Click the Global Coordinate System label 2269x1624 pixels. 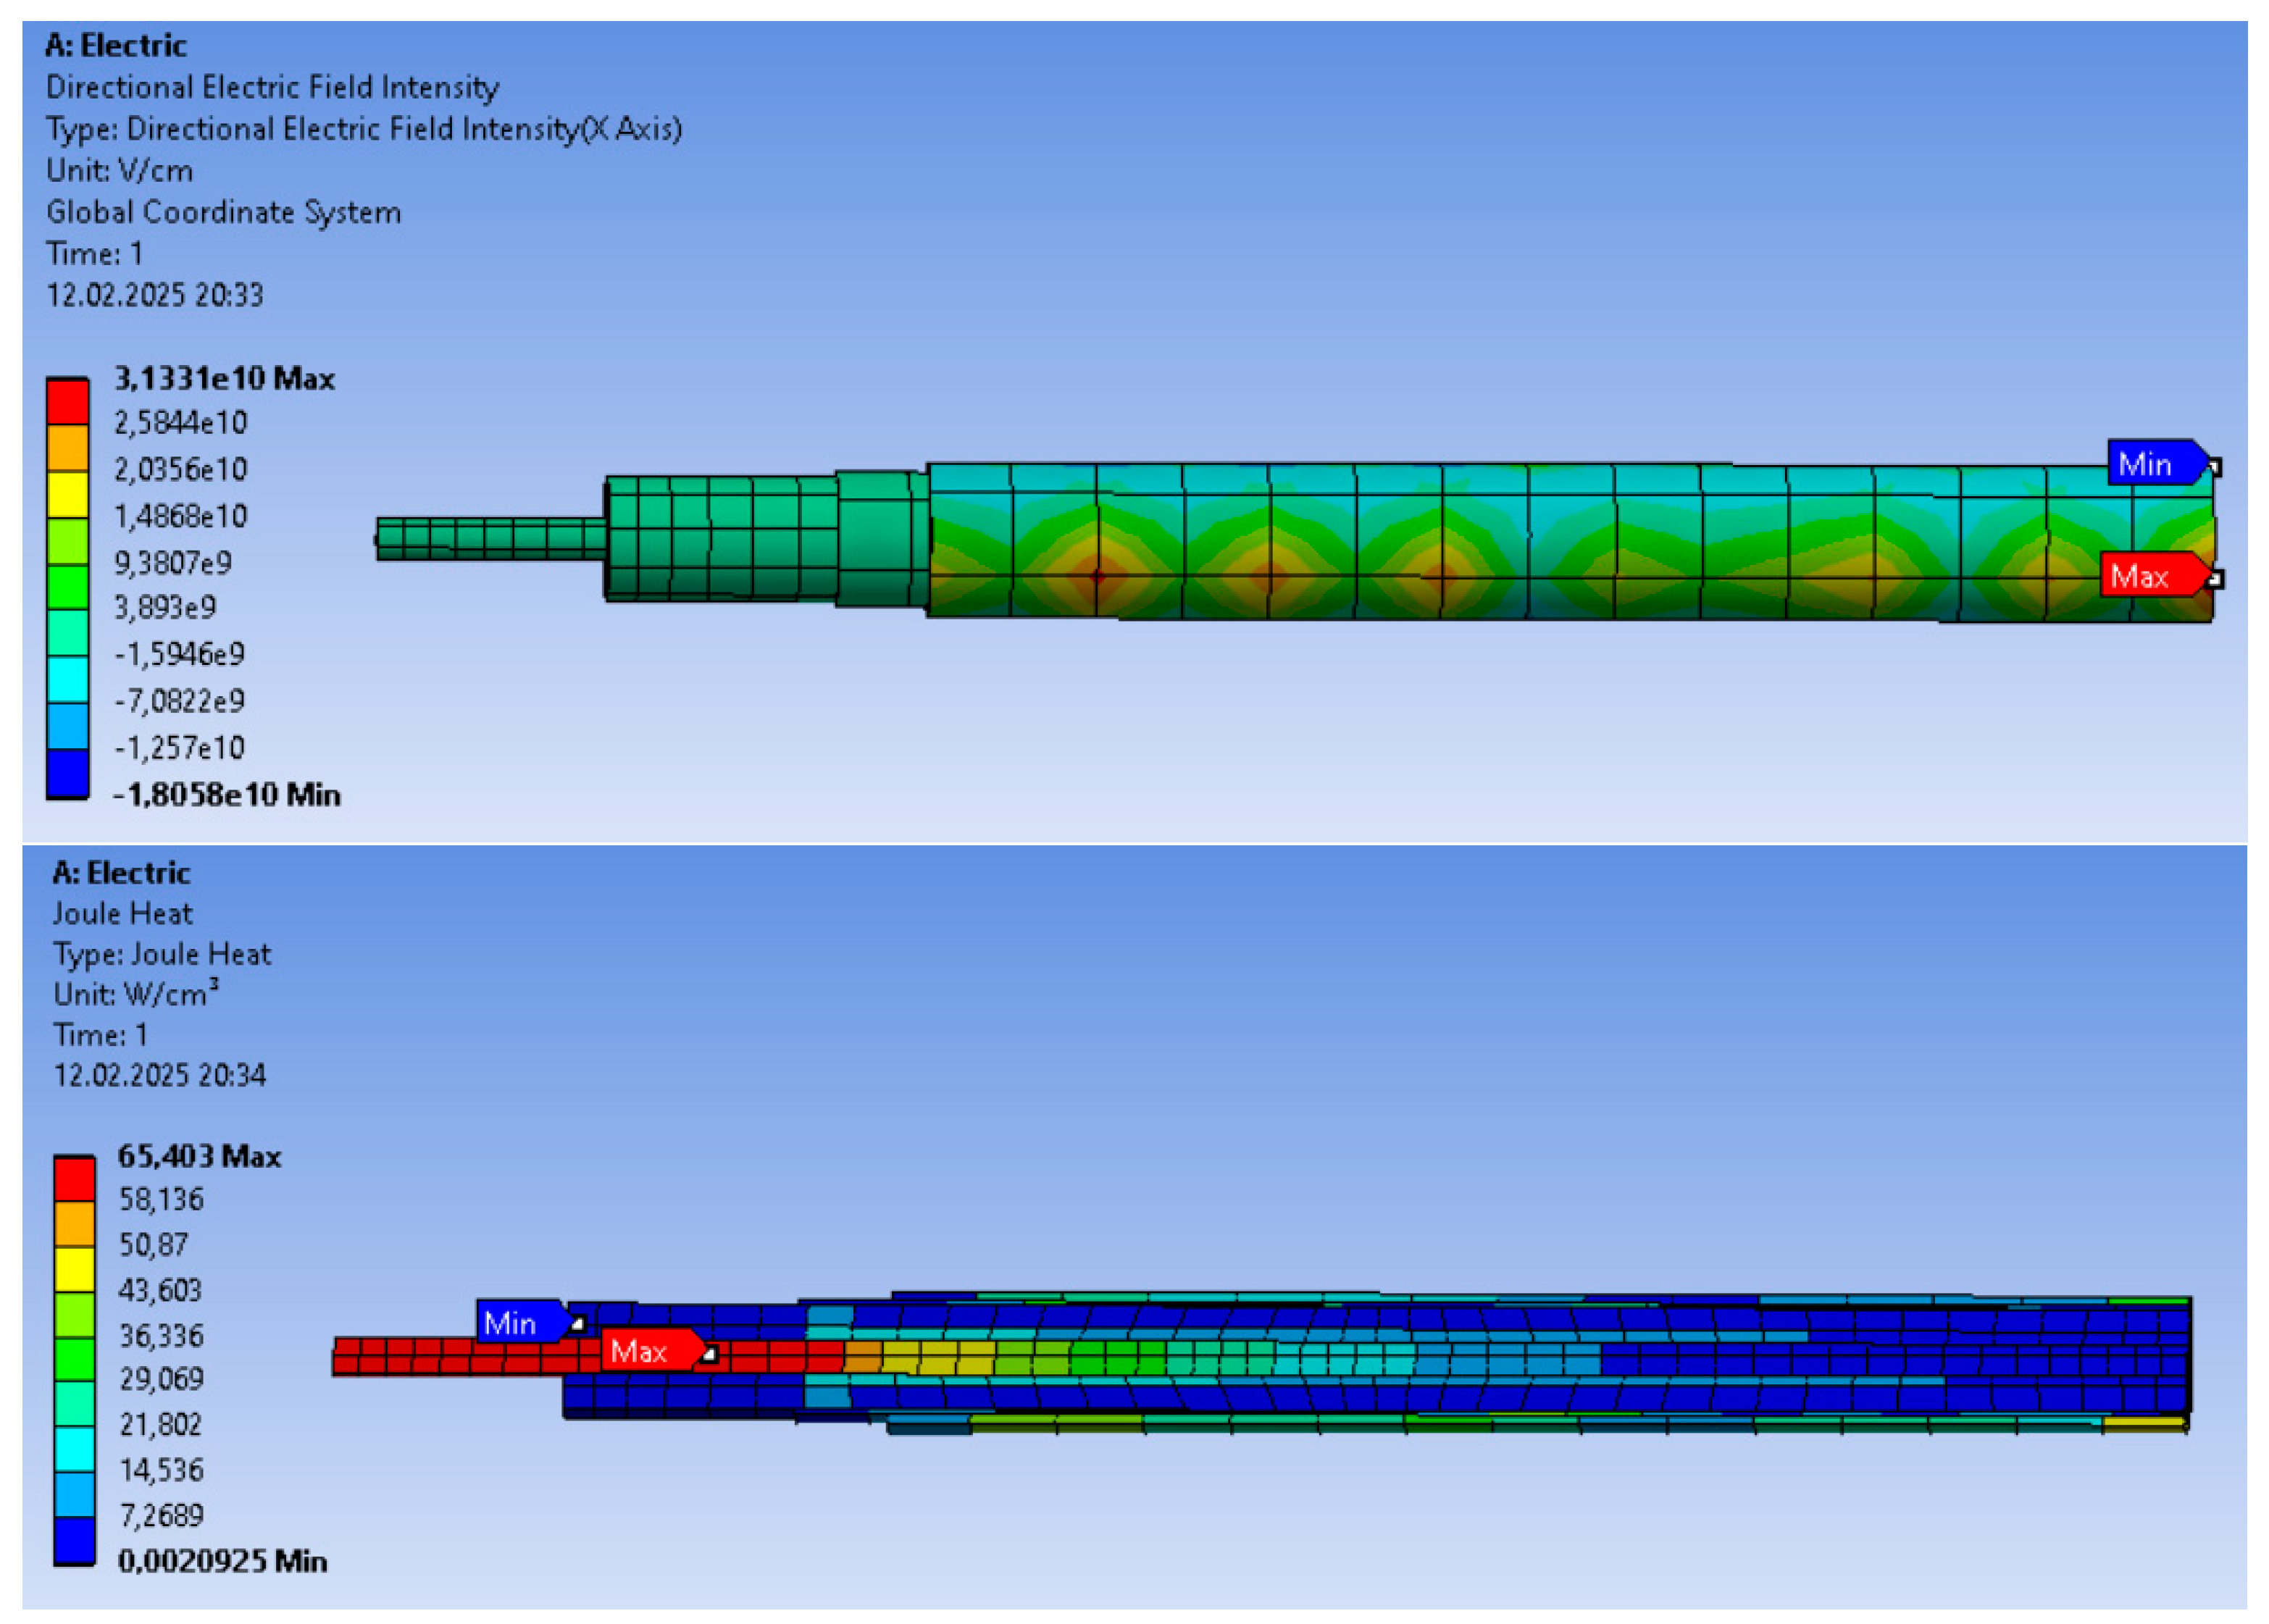point(223,212)
